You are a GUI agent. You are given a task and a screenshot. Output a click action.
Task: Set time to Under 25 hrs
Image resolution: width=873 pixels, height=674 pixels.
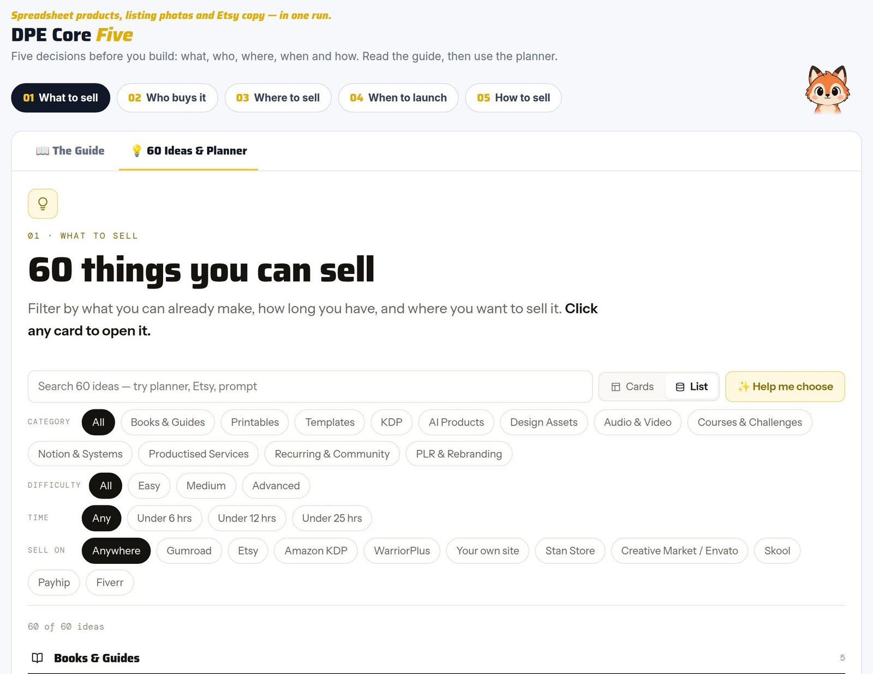[x=332, y=518]
